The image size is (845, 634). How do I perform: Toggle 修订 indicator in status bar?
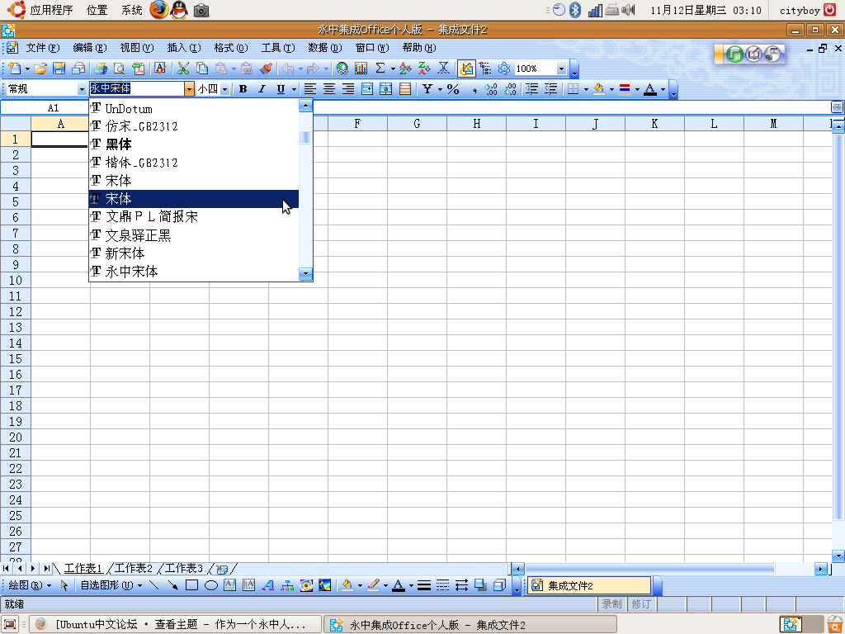[640, 604]
